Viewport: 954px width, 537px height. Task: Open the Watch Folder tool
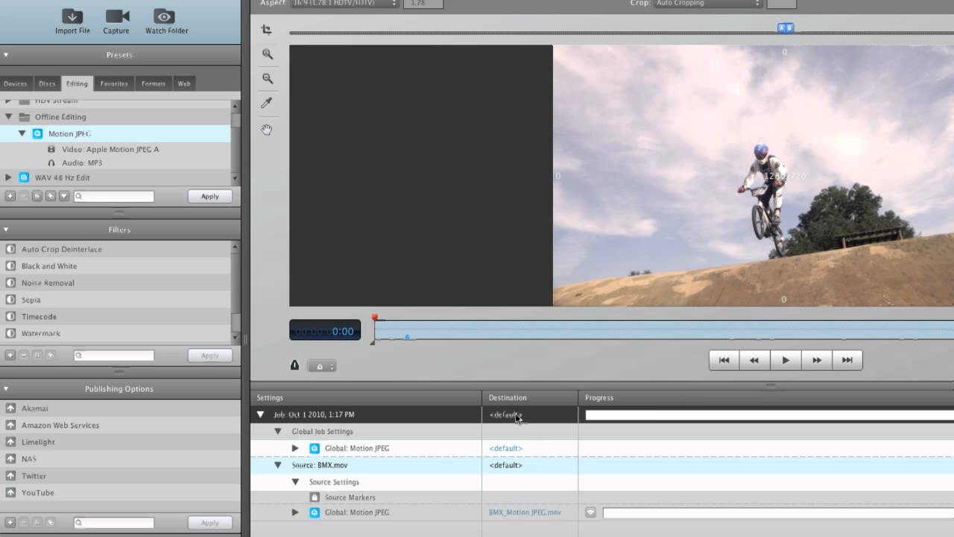click(166, 20)
